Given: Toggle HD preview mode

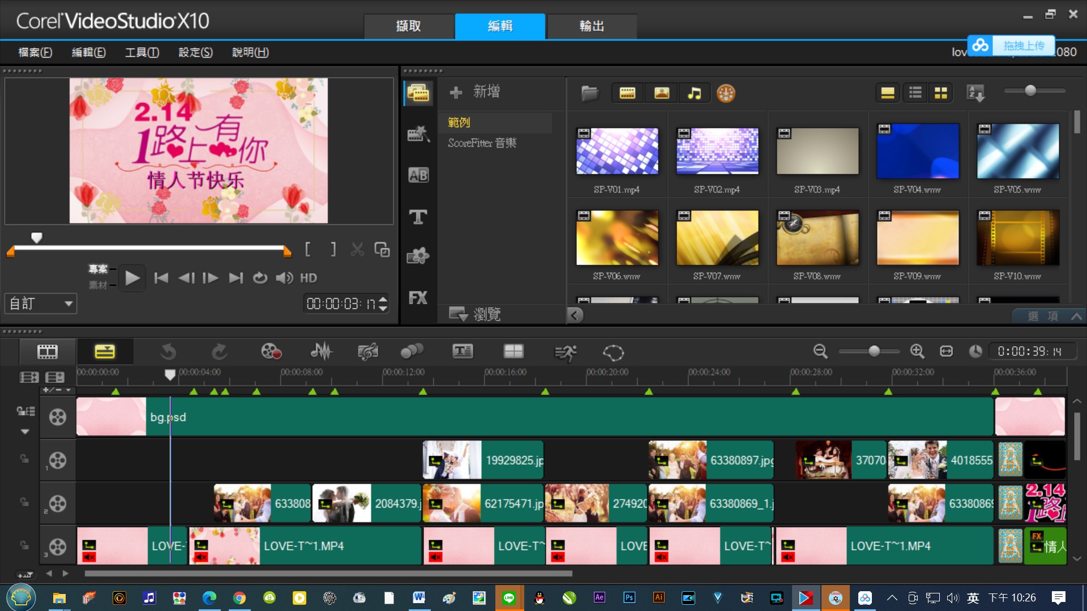Looking at the screenshot, I should 309,278.
